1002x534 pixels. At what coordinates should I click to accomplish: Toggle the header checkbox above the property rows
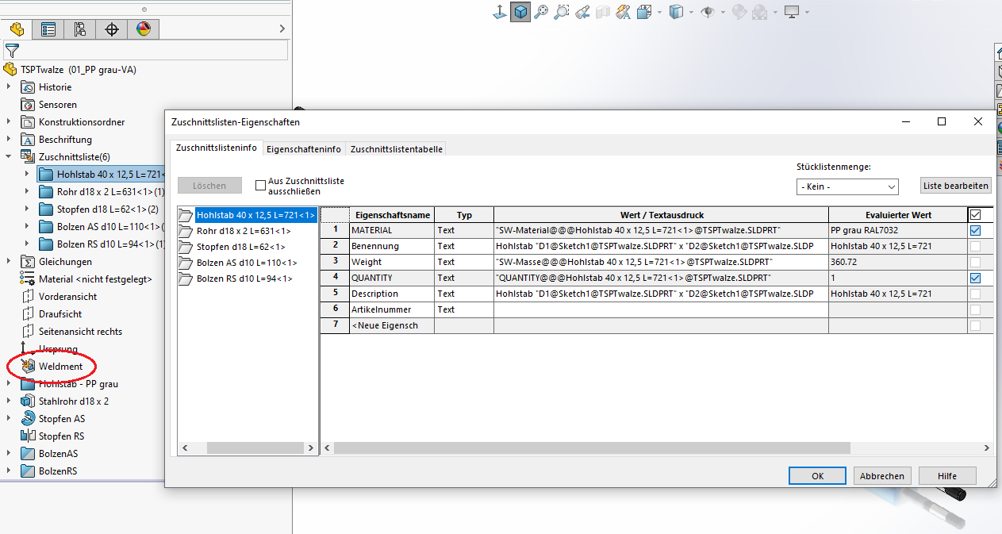click(x=975, y=214)
